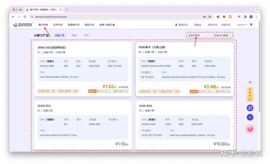The height and width of the screenshot is (164, 270).
Task: Click 已领8.8折券 coupon on 3090-24G card
Action: pyautogui.click(x=67, y=91)
